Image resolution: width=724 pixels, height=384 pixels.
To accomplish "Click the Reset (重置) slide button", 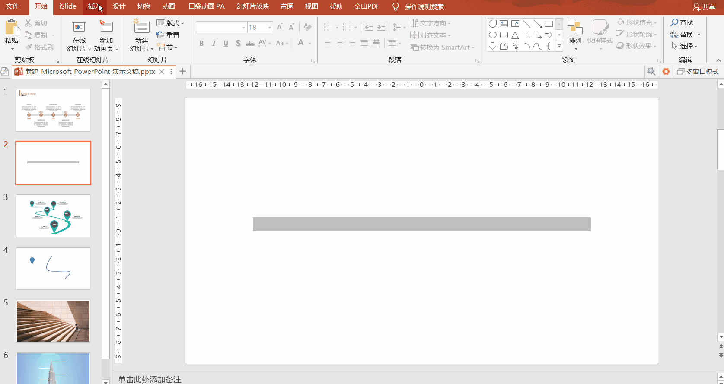I will (x=168, y=35).
